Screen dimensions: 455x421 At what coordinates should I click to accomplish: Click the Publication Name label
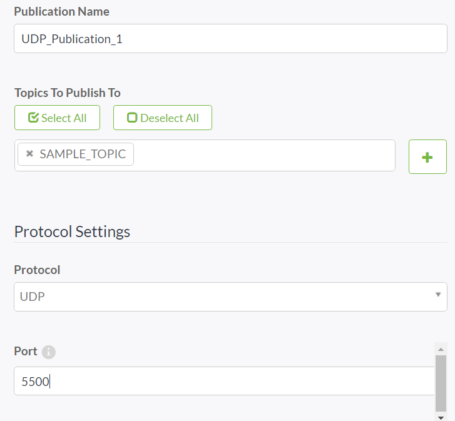tap(61, 12)
